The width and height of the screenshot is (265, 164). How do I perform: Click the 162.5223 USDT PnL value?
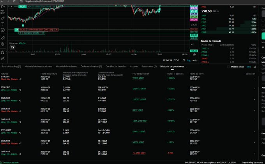[139, 99]
